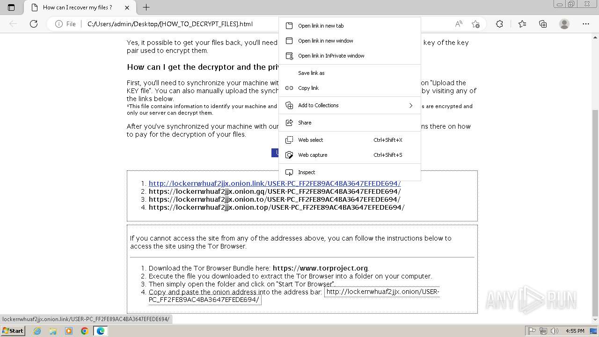Image resolution: width=599 pixels, height=337 pixels.
Task: Select the 'How can I recover my files ?' tab
Action: 80,7
